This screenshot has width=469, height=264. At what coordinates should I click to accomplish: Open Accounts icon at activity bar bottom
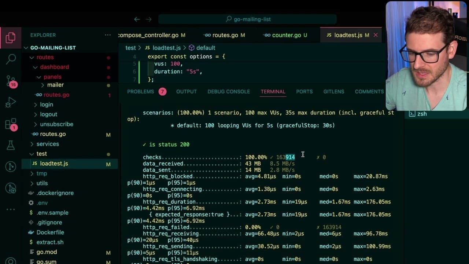[11, 261]
